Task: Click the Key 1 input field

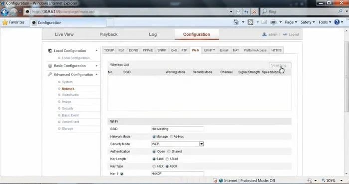Action: pos(177,174)
